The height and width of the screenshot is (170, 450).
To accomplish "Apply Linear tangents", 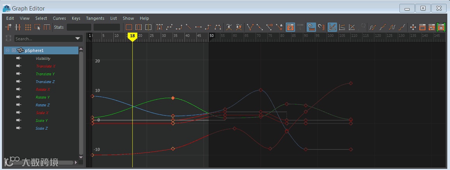I will pyautogui.click(x=189, y=27).
